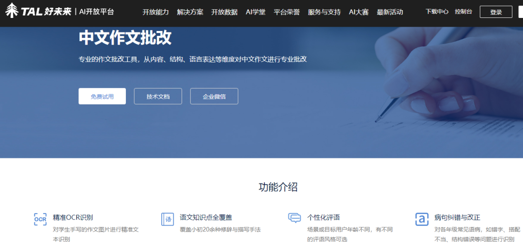This screenshot has height=247, width=523.
Task: Open the 平台荣誉 page
Action: point(287,12)
